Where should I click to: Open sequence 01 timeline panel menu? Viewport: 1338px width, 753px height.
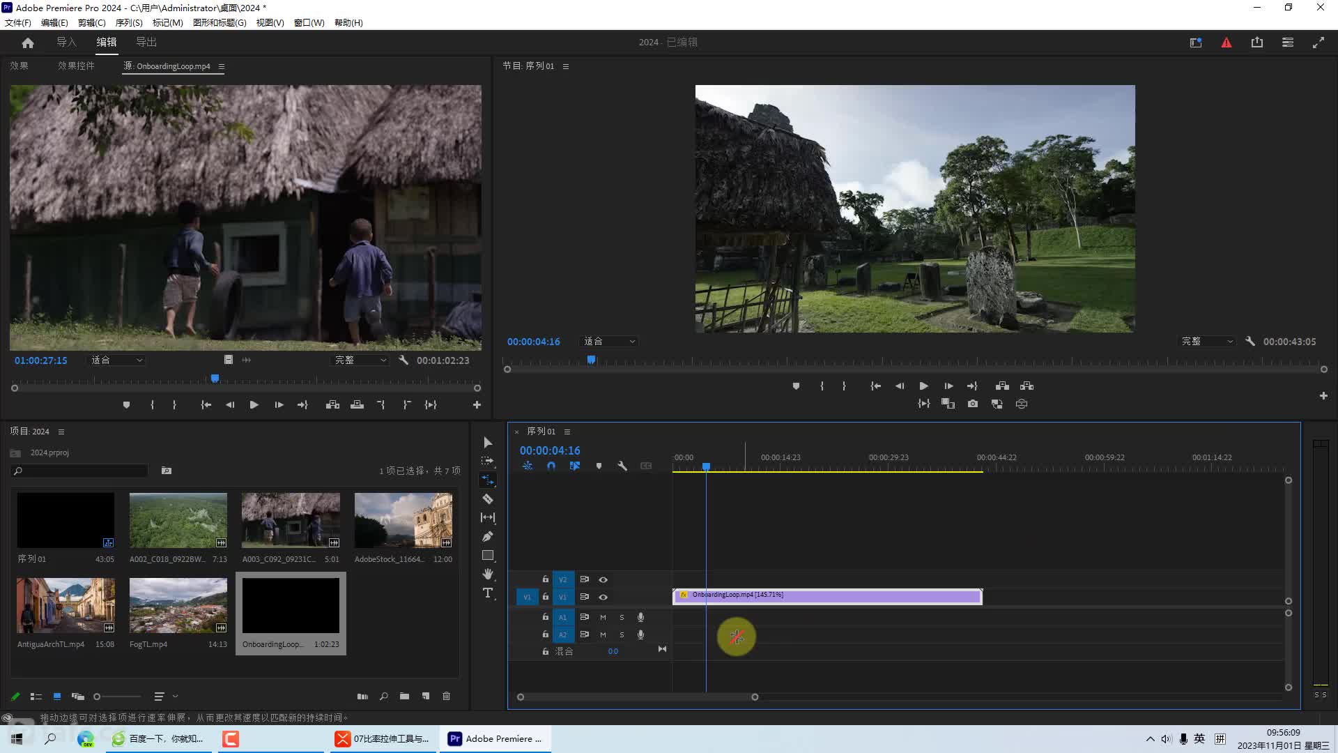(x=567, y=432)
